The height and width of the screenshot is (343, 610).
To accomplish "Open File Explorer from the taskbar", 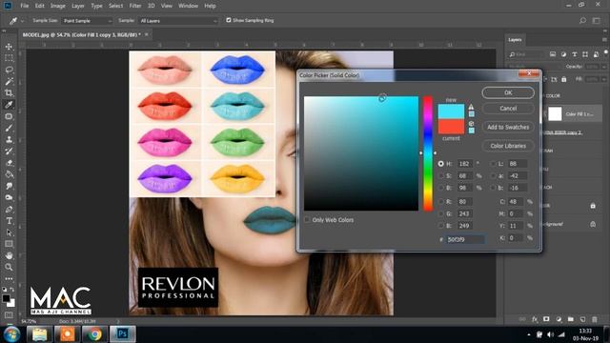I will 39,334.
